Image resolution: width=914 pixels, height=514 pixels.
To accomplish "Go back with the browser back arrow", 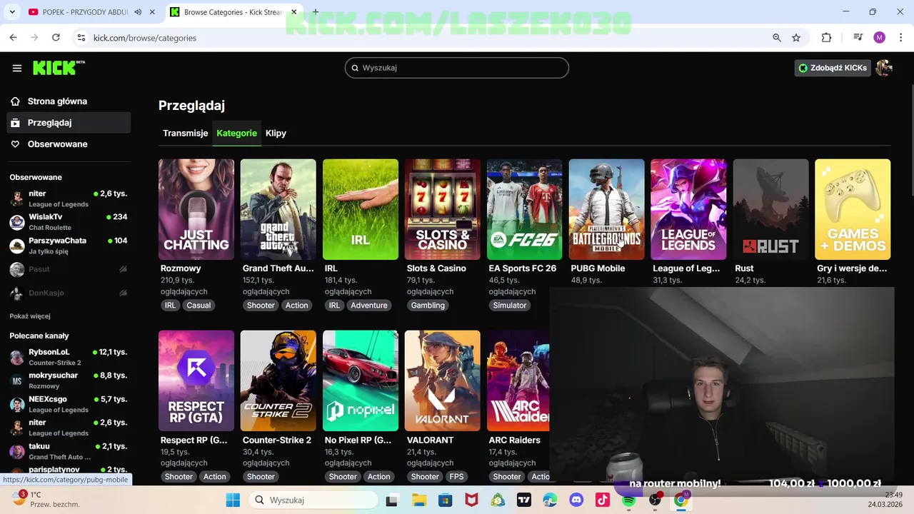I will 13,38.
